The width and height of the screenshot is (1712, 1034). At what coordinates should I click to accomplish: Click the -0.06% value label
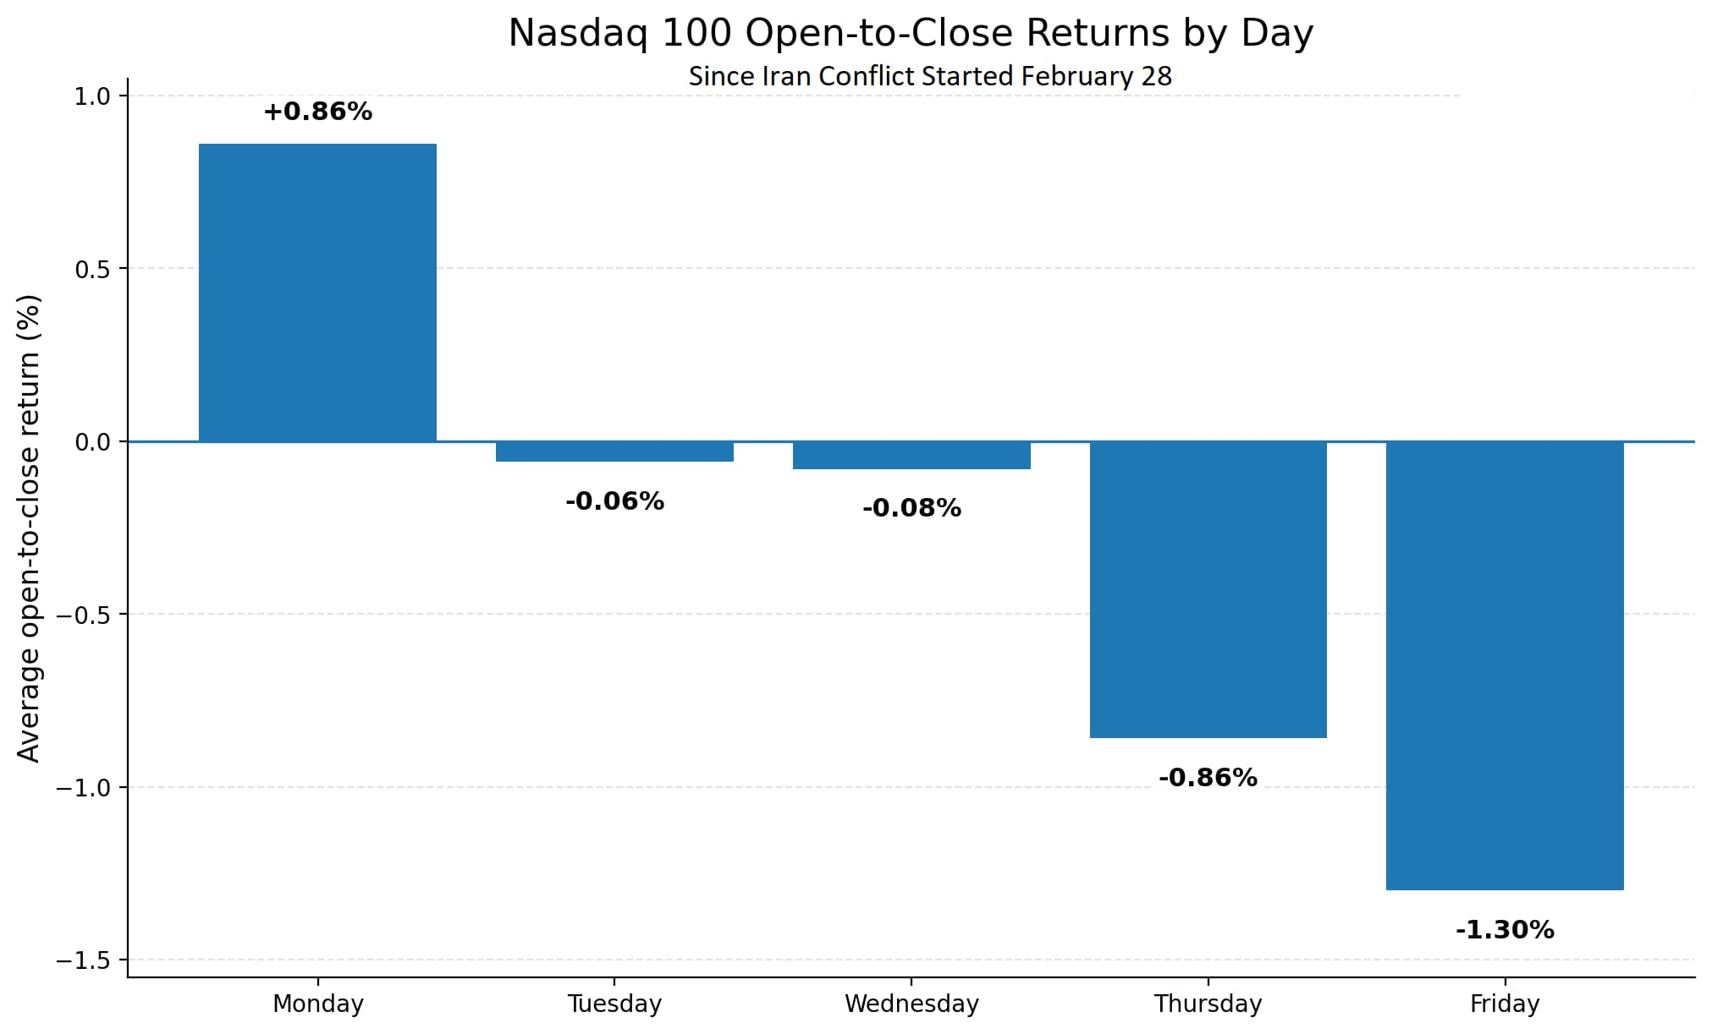tap(614, 501)
